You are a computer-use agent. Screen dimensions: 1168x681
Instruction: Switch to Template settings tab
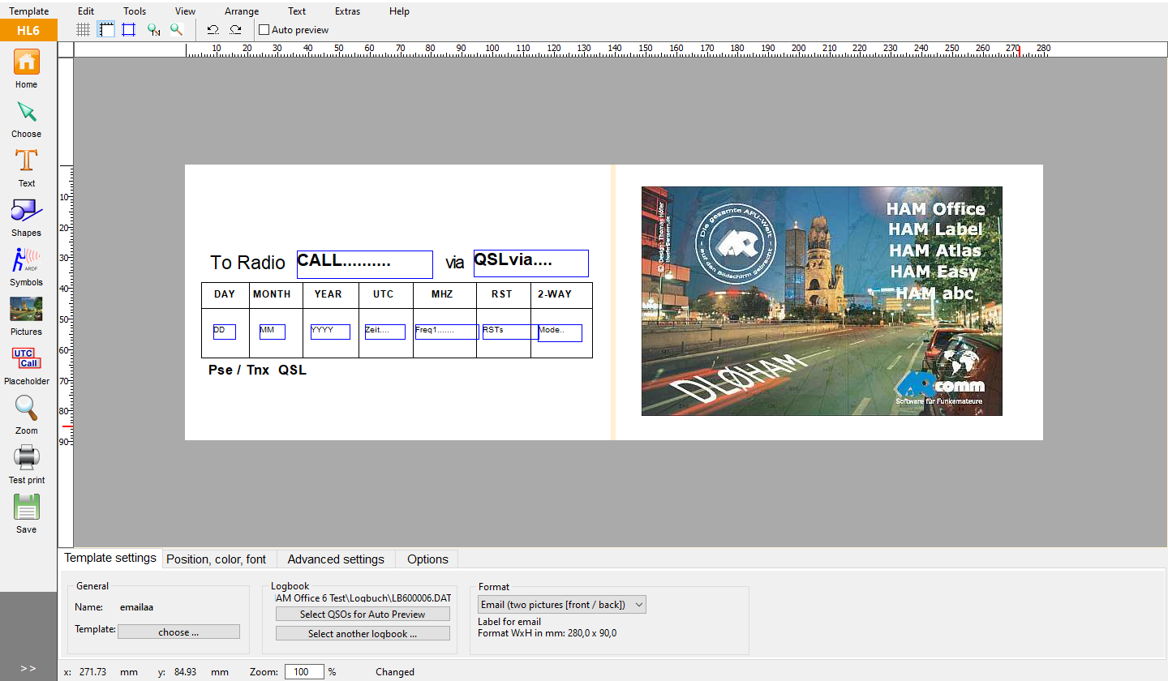pos(110,558)
